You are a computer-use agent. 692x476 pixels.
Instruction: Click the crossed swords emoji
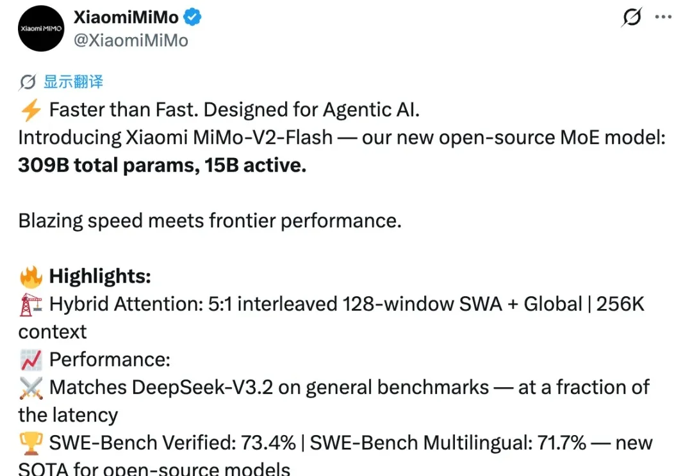[x=31, y=388]
